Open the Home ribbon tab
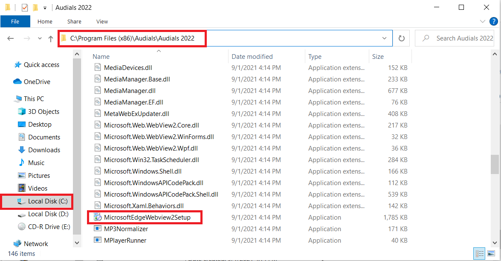 pos(45,21)
